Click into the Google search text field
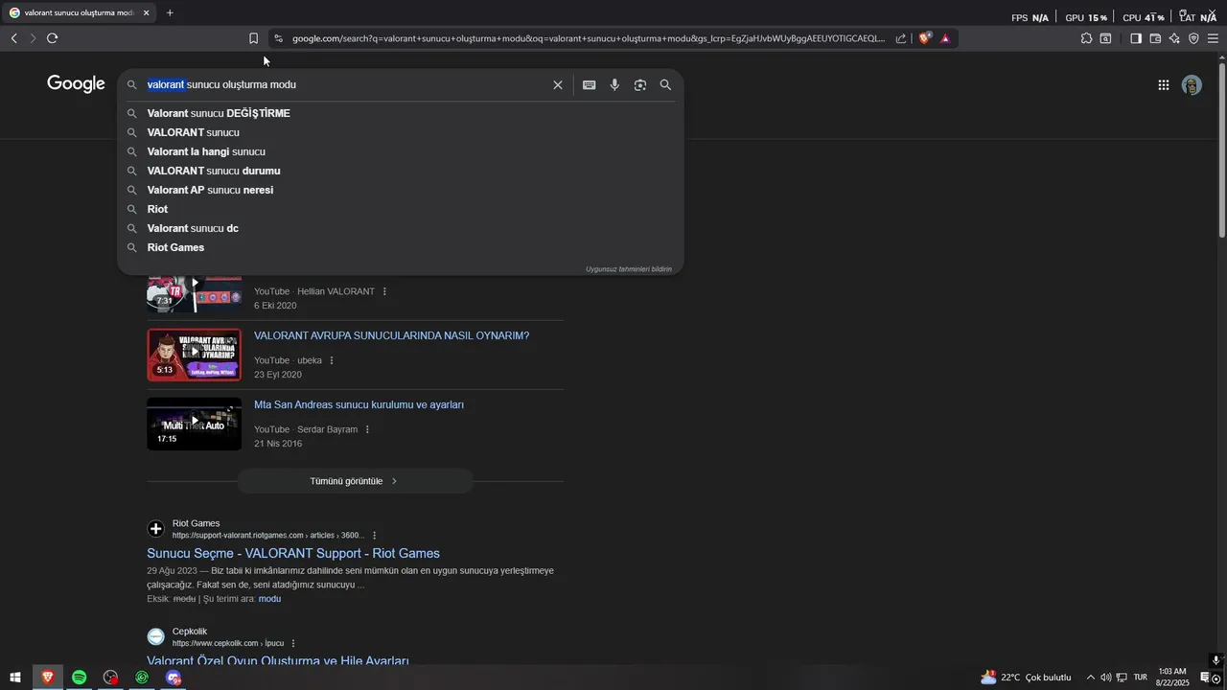 click(345, 85)
